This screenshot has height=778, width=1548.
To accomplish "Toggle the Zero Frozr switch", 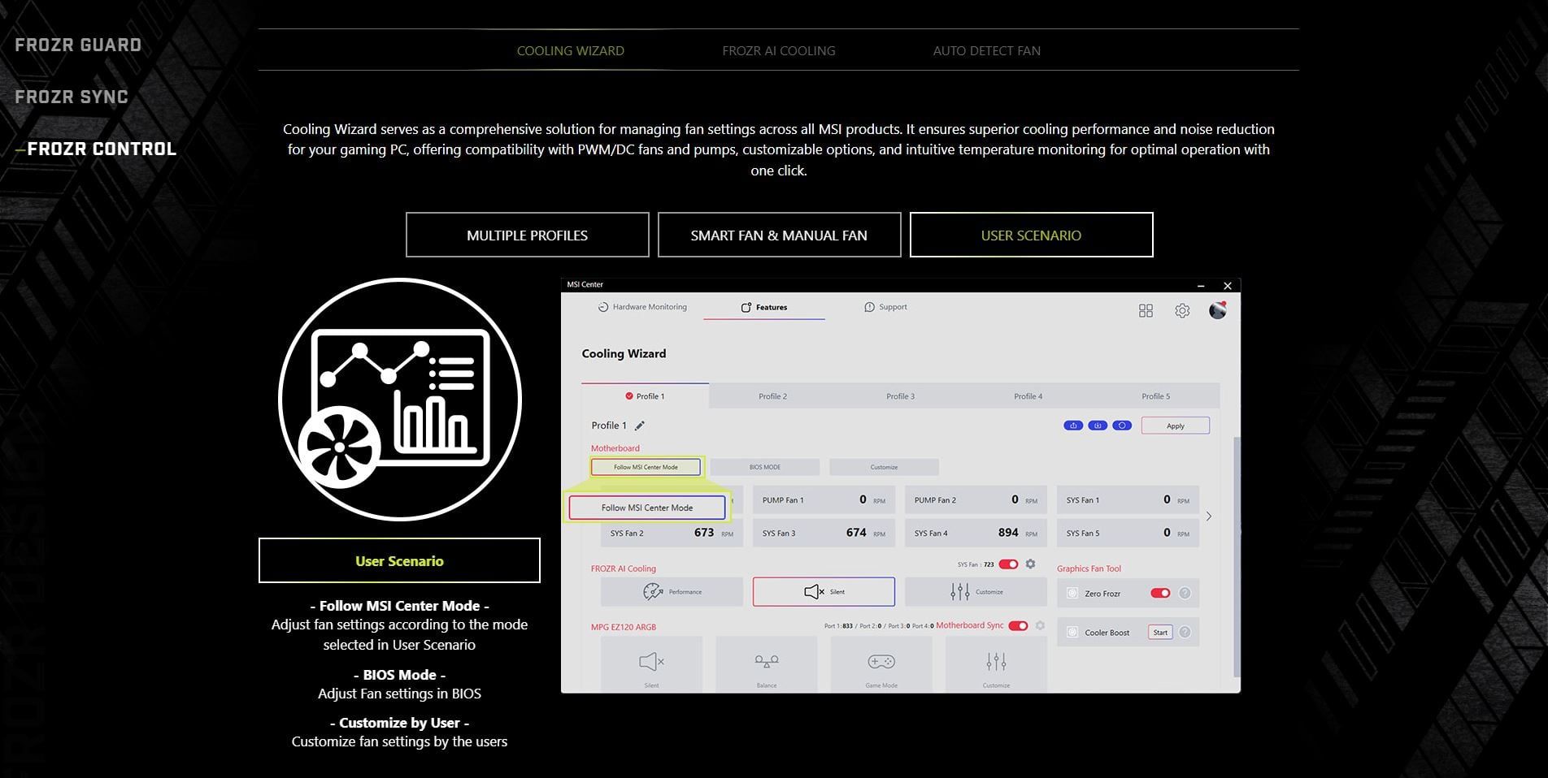I will 1160,594.
